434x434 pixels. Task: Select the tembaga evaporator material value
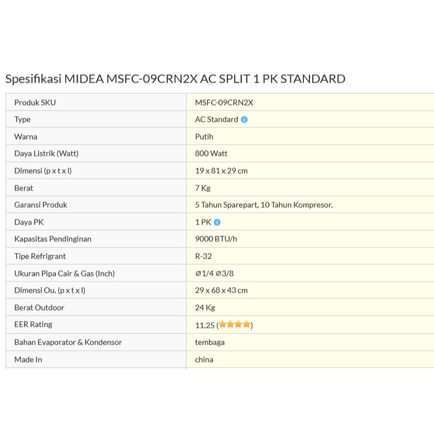click(209, 342)
